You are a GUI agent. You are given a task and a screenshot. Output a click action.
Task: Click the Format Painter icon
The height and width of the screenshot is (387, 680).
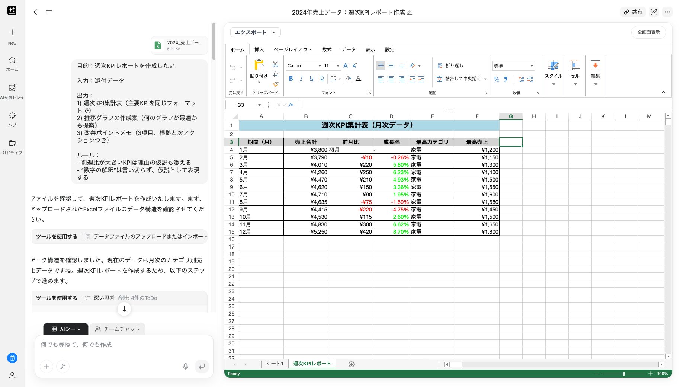(x=275, y=84)
